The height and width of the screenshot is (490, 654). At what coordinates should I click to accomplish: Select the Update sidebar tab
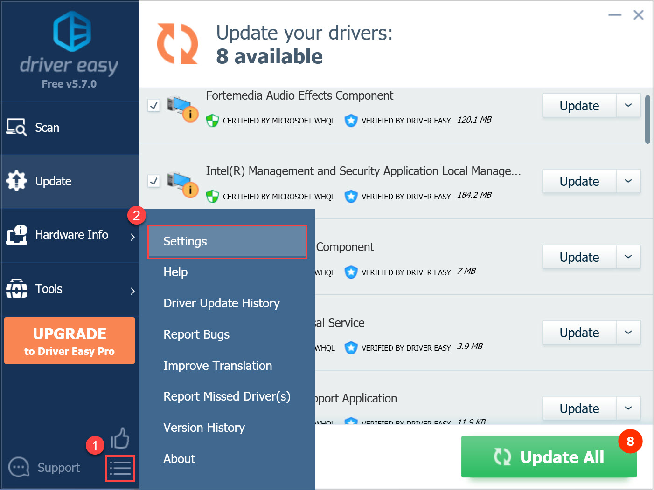[70, 181]
